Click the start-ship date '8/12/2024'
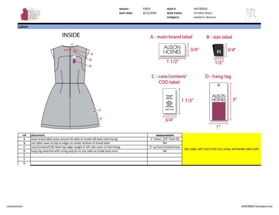Screen dimensions: 279x215 (x=150, y=13)
